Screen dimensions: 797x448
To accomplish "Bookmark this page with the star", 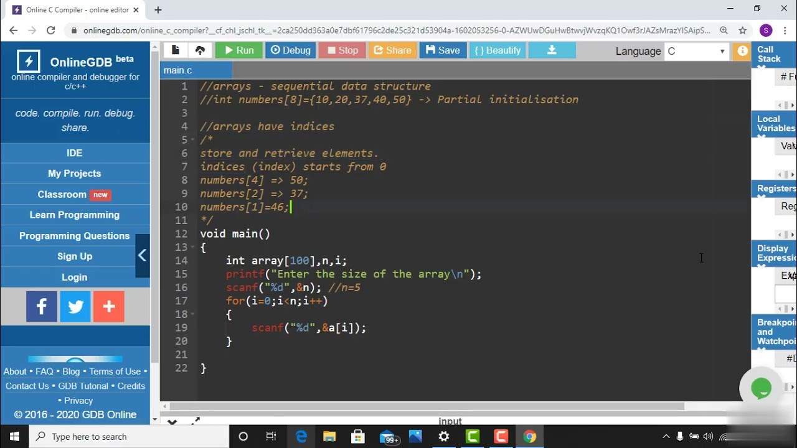I will (742, 30).
